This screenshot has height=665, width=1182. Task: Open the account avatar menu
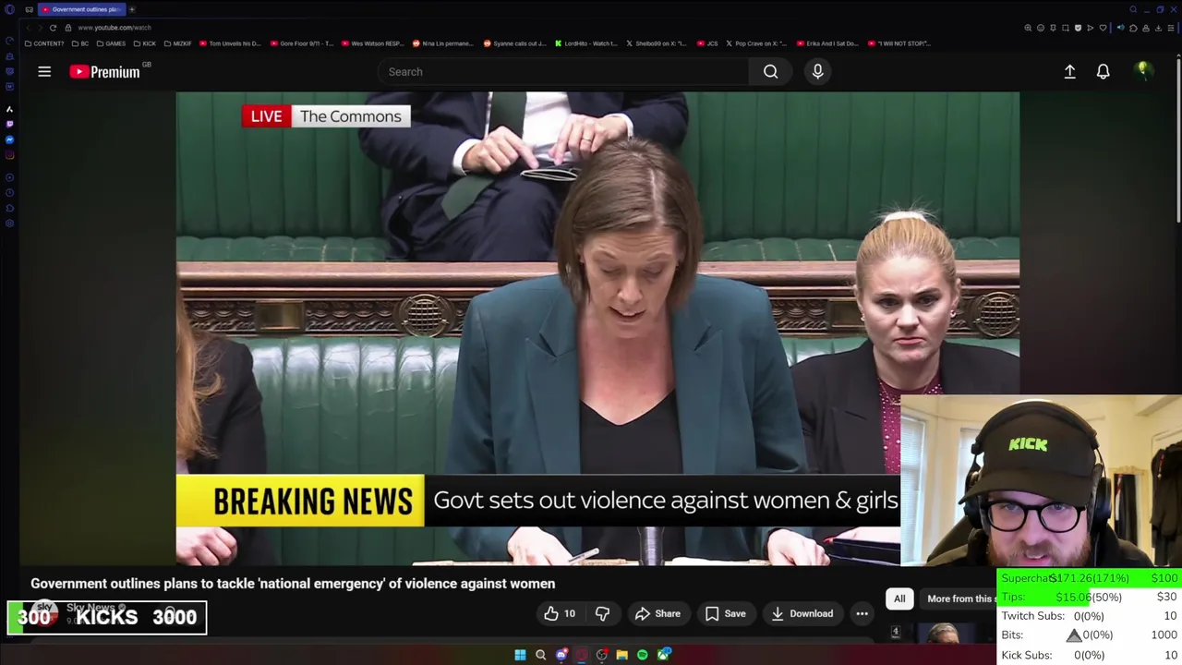[1142, 70]
